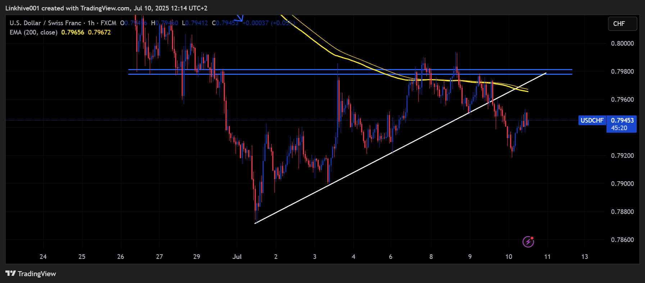Click the 13 date label on time axis
The height and width of the screenshot is (283, 645).
coord(585,257)
